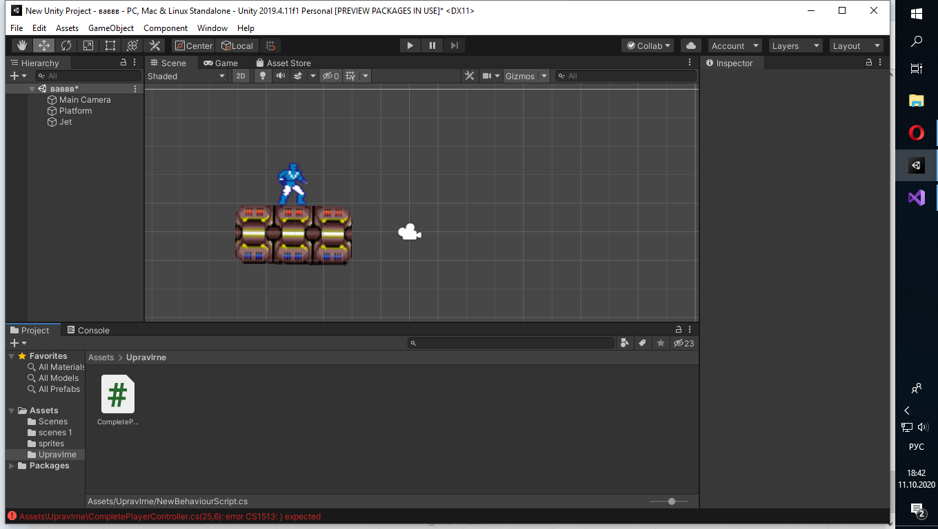Open Hierarchy panel options menu
The height and width of the screenshot is (529, 938).
pos(135,62)
